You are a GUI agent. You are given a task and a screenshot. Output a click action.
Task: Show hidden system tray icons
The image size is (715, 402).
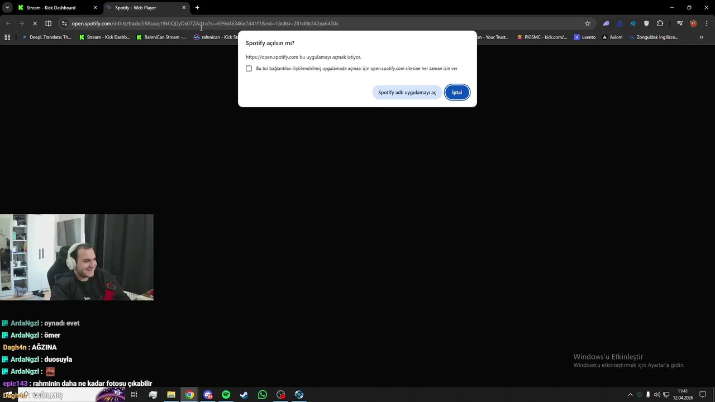[631, 395]
